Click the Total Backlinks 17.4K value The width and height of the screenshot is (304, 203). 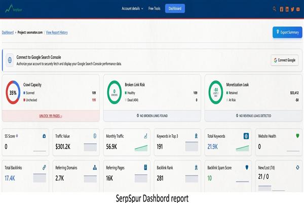tap(10, 178)
